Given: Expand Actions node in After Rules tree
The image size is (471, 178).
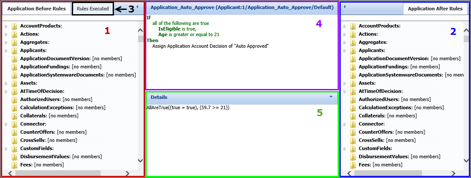Looking at the screenshot, I should pos(345,34).
